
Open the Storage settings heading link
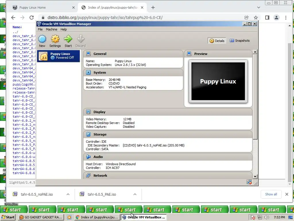[x=100, y=134]
